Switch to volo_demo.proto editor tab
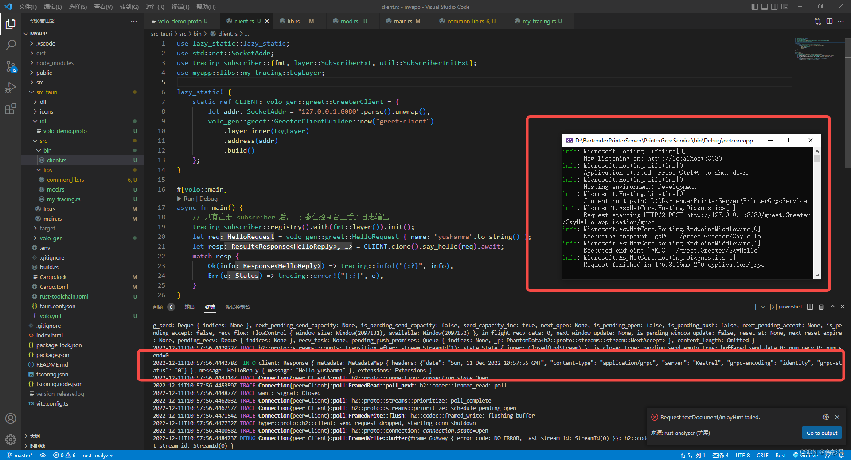 [180, 21]
